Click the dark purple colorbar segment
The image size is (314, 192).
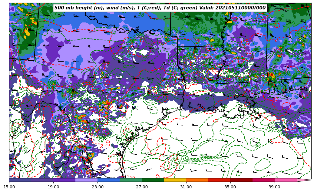click(x=64, y=180)
